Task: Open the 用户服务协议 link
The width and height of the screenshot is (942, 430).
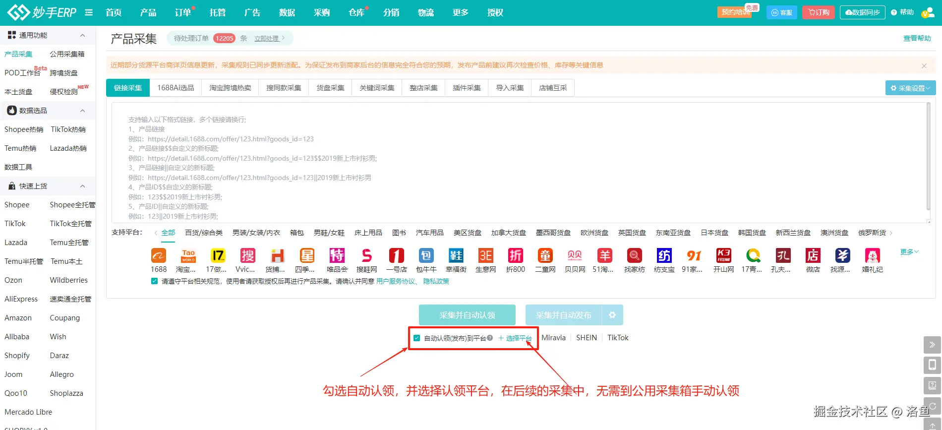Action: pyautogui.click(x=395, y=281)
